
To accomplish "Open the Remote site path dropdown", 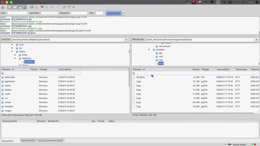I will [x=256, y=40].
